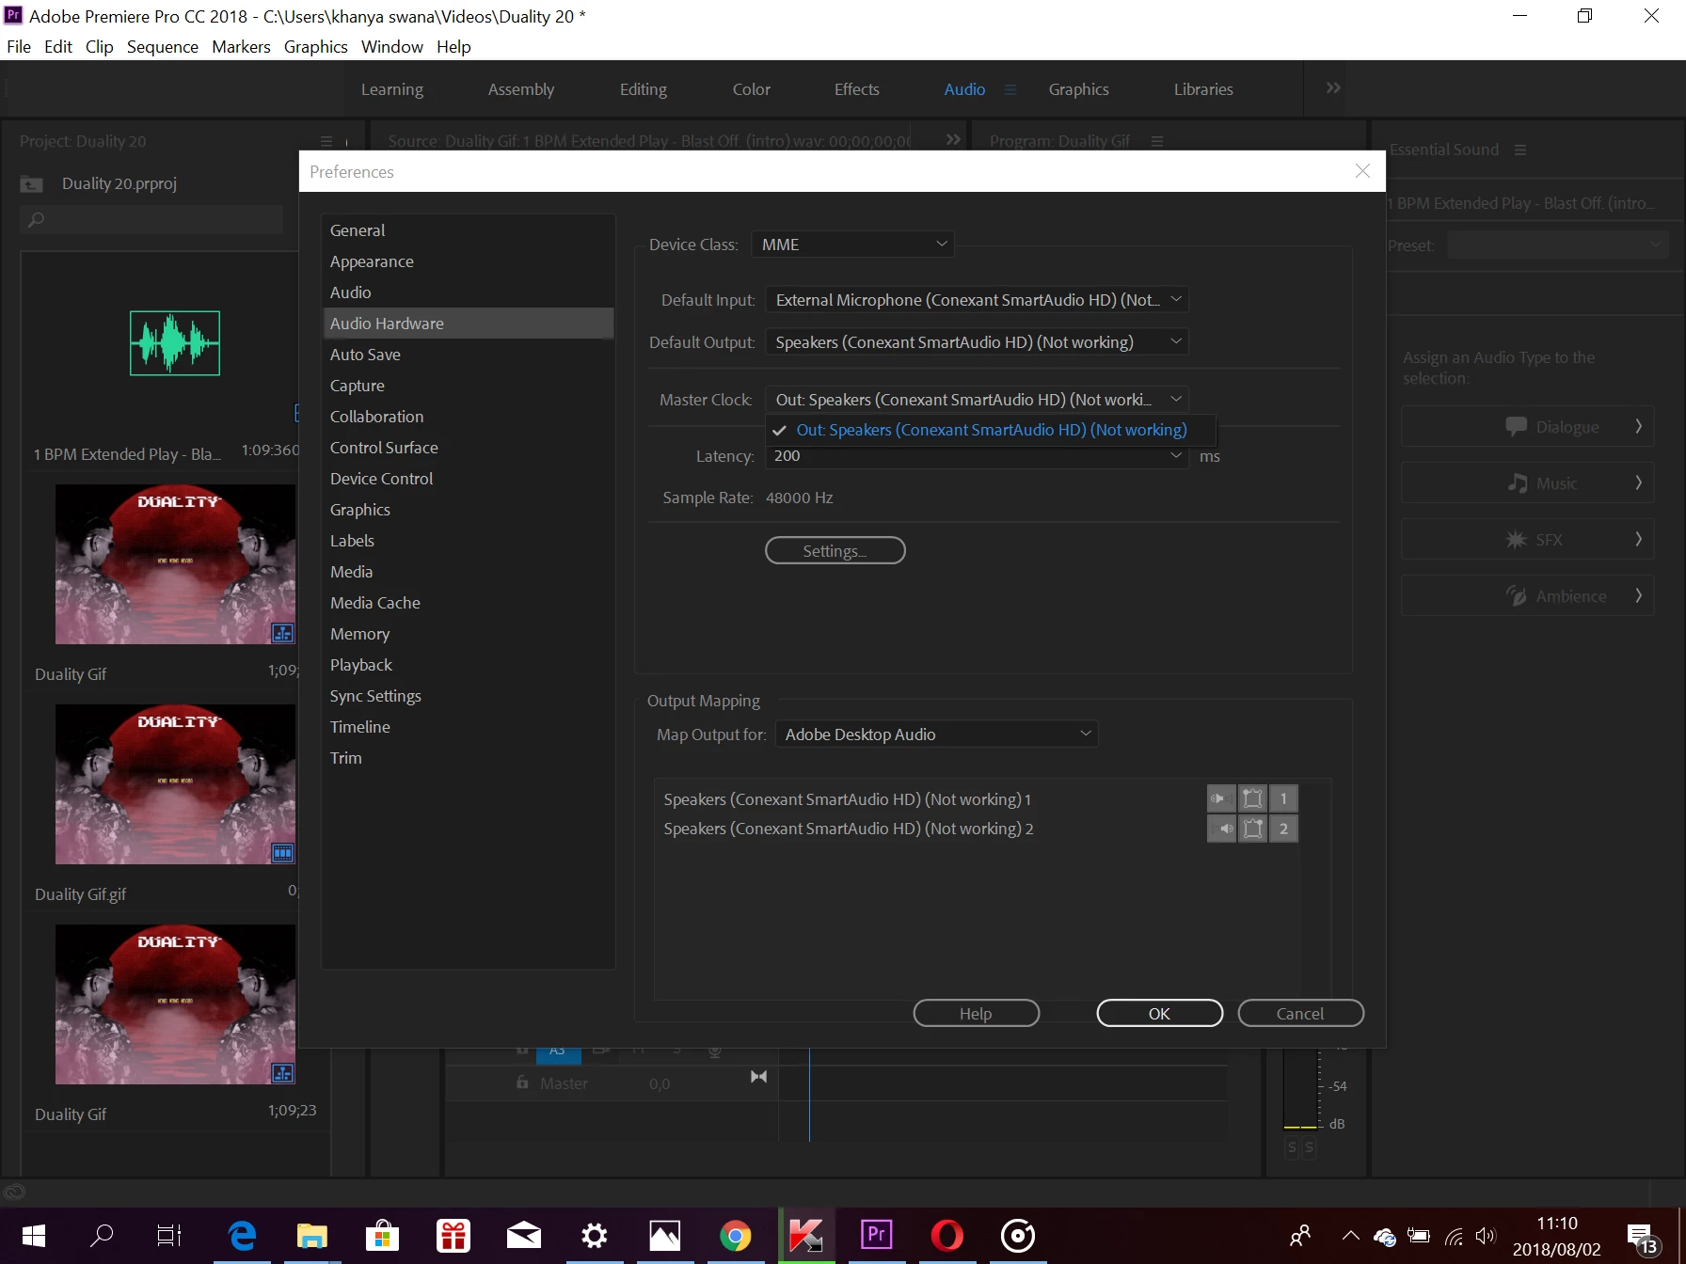Choose the SFX audio type button

pyautogui.click(x=1528, y=539)
